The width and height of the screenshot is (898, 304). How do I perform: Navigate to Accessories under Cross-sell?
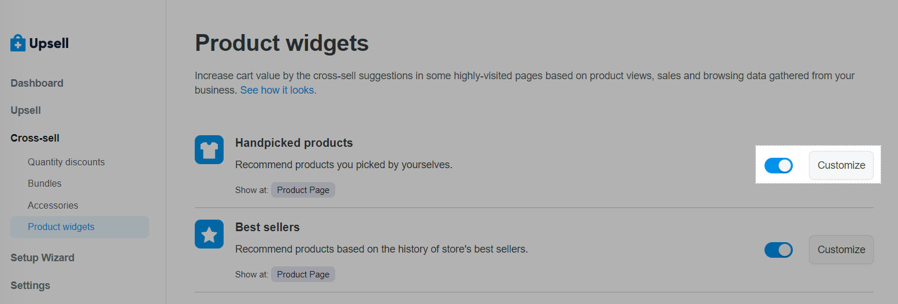(x=53, y=205)
